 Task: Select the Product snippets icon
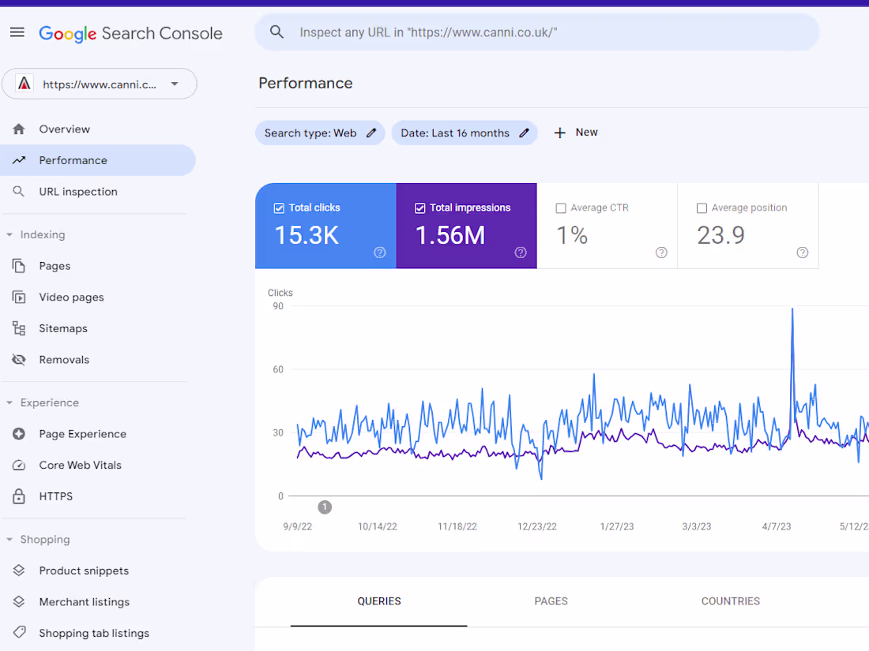[x=18, y=570]
